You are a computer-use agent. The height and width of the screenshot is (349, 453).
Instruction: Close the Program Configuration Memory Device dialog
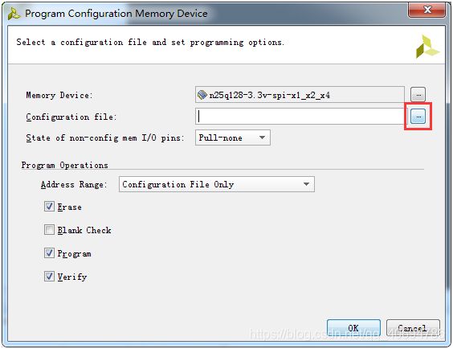coord(426,10)
